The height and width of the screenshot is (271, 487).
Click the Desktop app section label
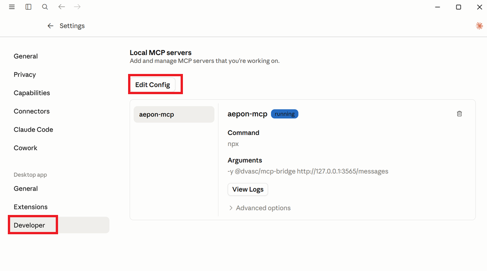click(x=30, y=175)
